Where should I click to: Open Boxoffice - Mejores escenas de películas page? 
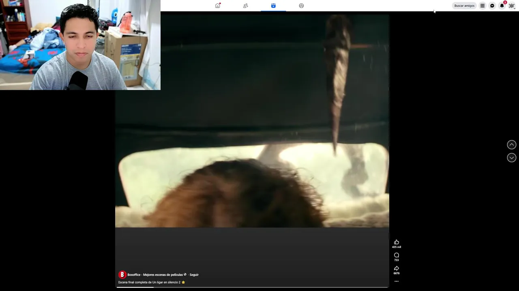(155, 275)
